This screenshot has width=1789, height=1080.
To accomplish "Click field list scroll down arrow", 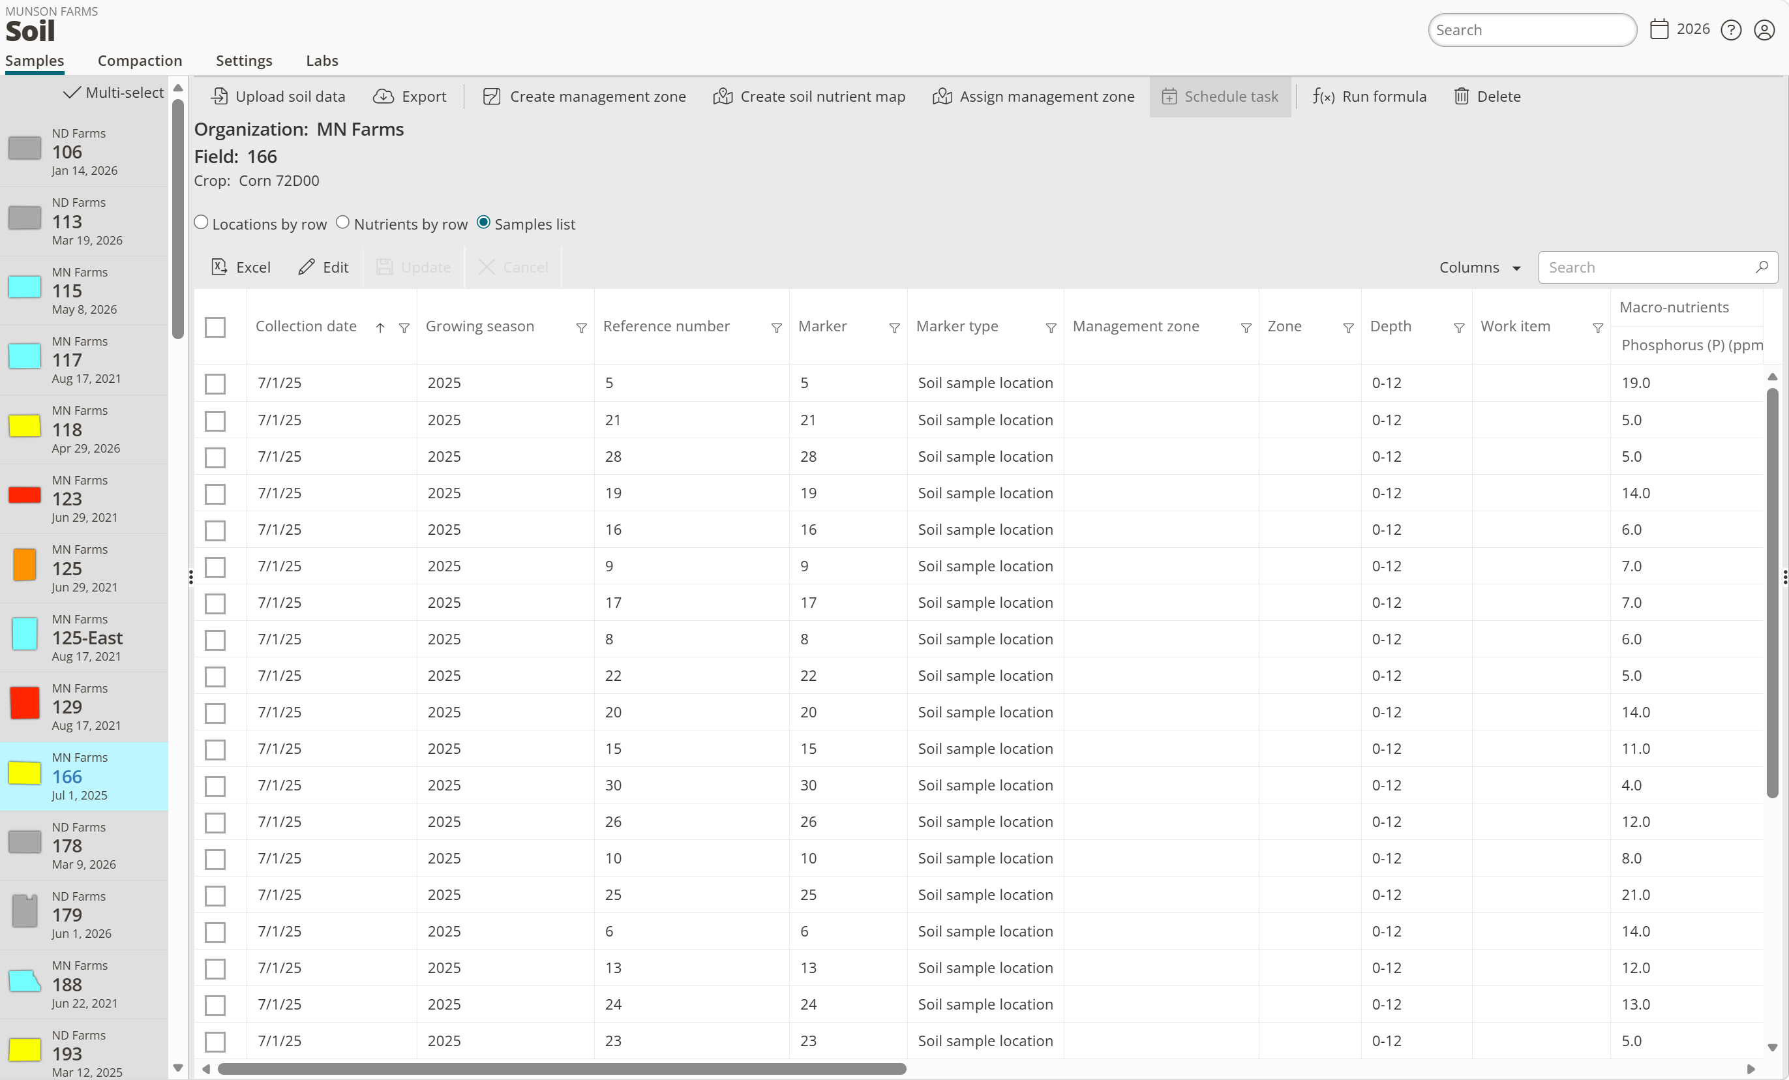I will point(178,1068).
